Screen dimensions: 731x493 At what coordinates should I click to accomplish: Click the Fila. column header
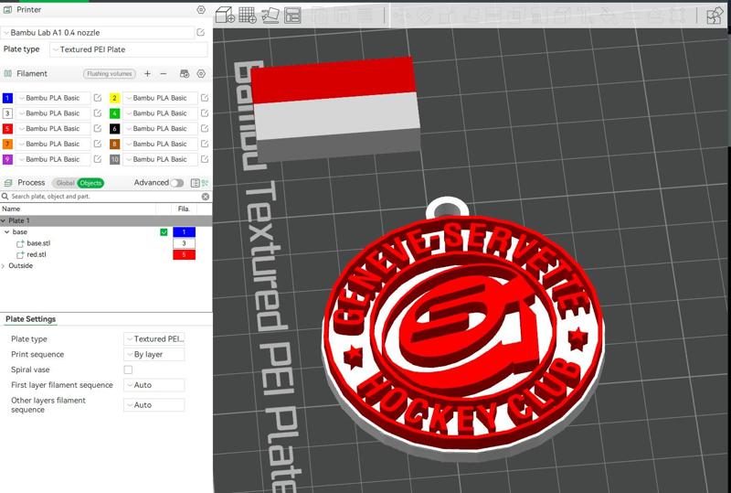click(184, 209)
